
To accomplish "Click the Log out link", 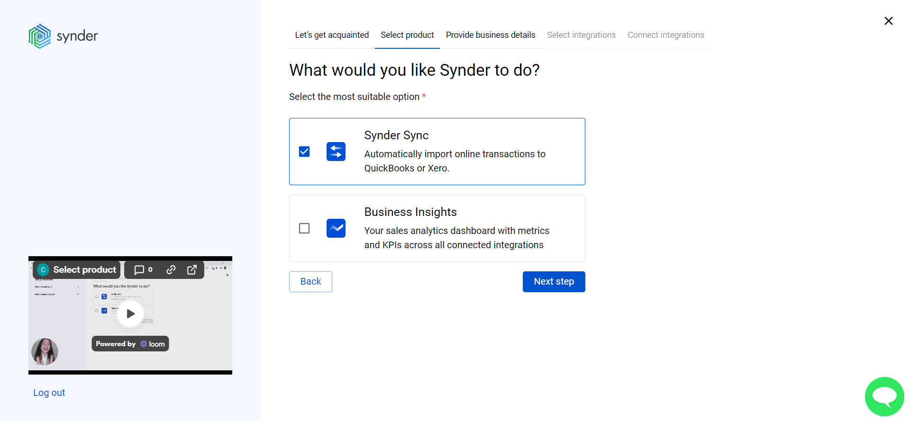I will tap(49, 393).
